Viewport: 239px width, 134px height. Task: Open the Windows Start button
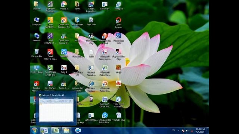click(34, 131)
